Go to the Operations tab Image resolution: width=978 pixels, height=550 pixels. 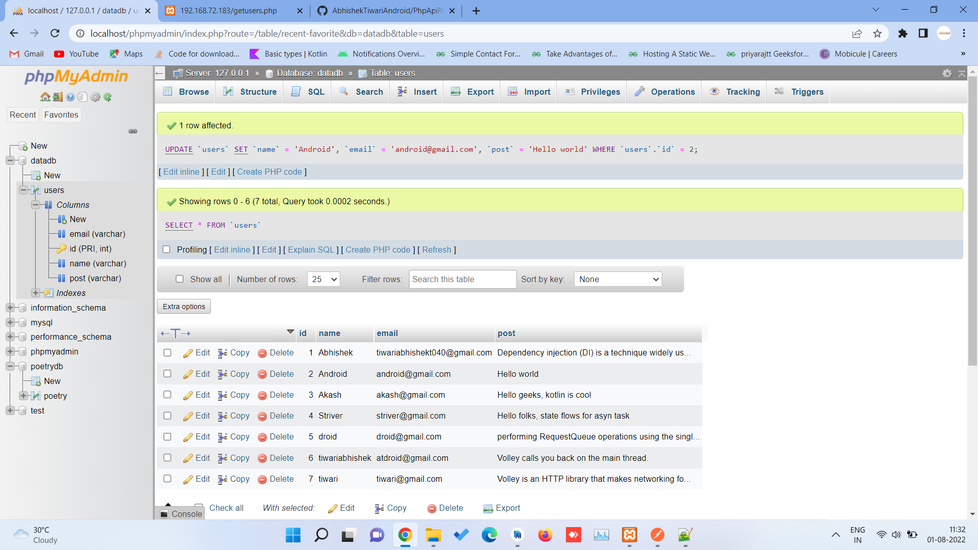(664, 92)
